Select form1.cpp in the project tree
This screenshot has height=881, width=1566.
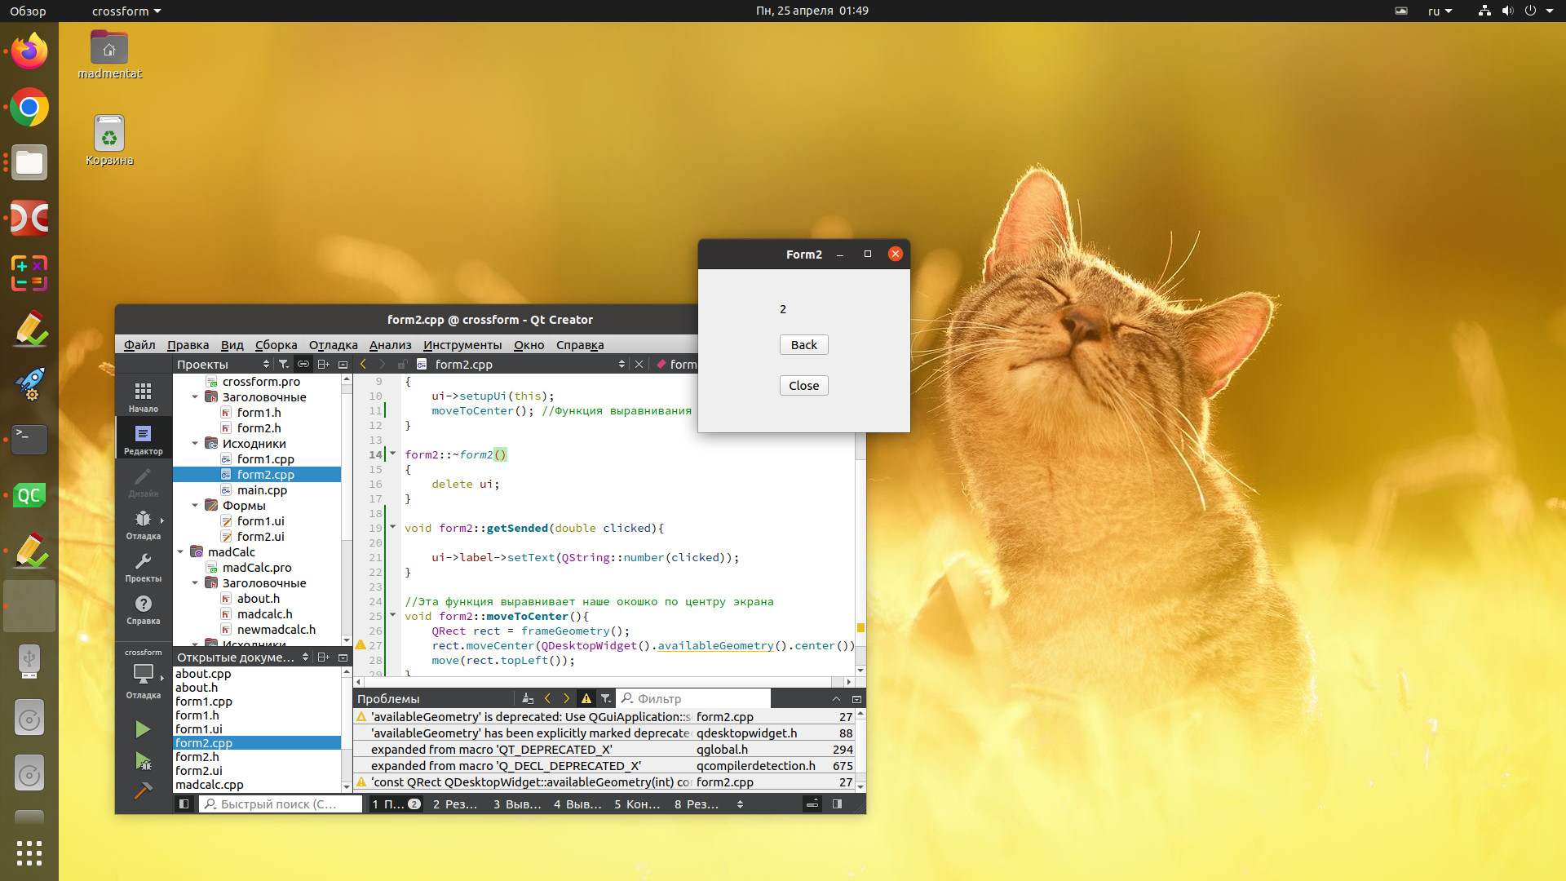tap(265, 459)
